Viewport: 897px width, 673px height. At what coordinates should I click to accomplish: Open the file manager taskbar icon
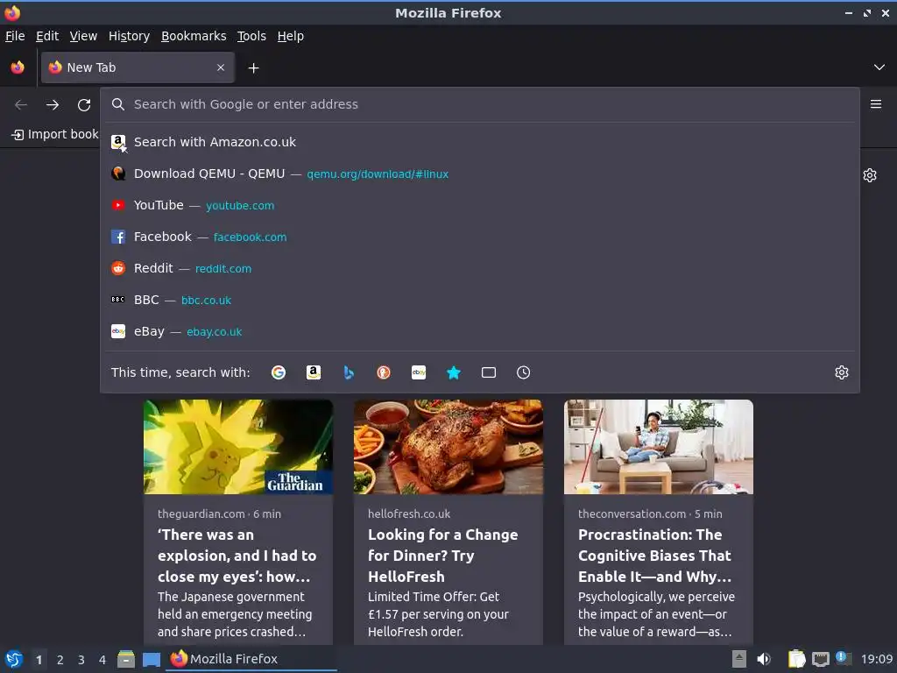click(126, 659)
